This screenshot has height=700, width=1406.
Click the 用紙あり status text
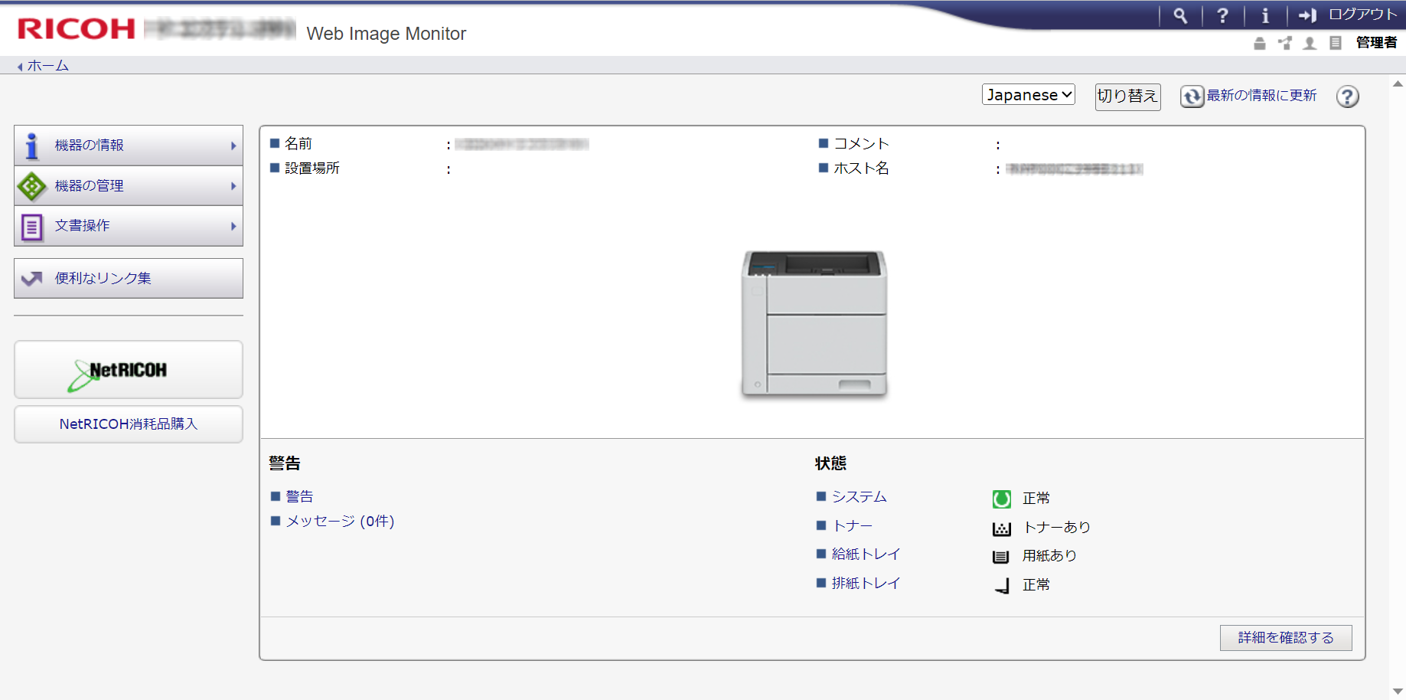pyautogui.click(x=1049, y=556)
